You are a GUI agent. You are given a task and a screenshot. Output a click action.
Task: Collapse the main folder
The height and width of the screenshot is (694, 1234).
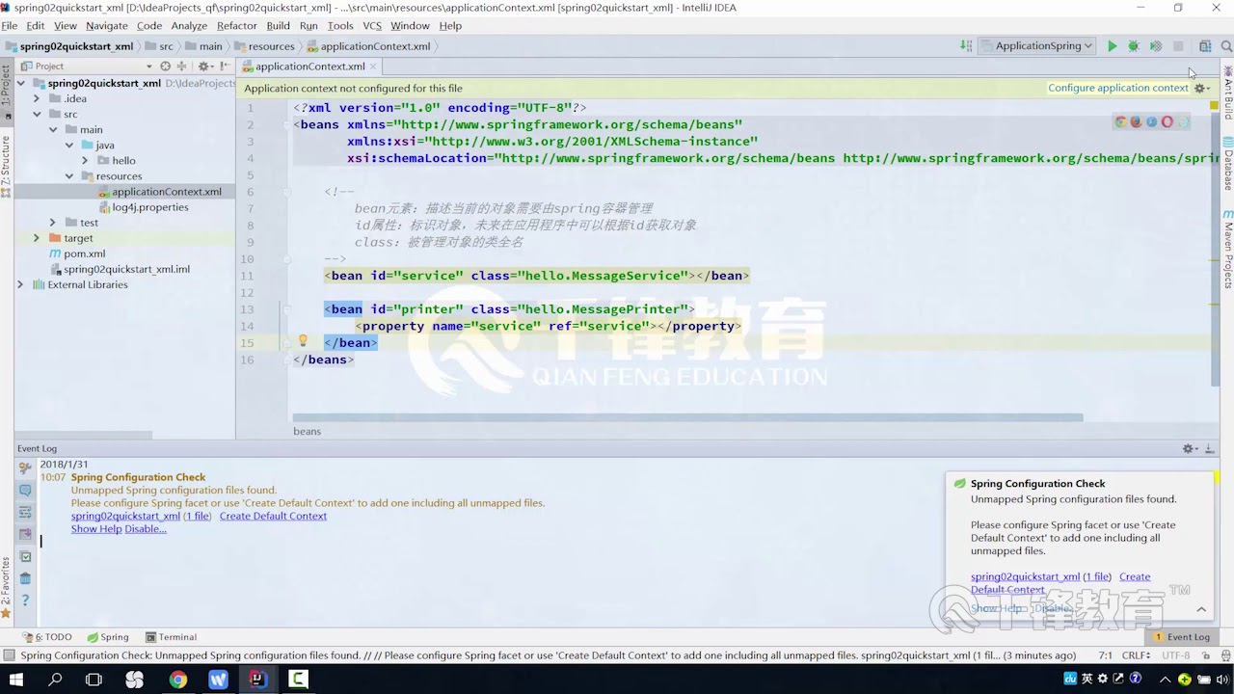point(53,129)
